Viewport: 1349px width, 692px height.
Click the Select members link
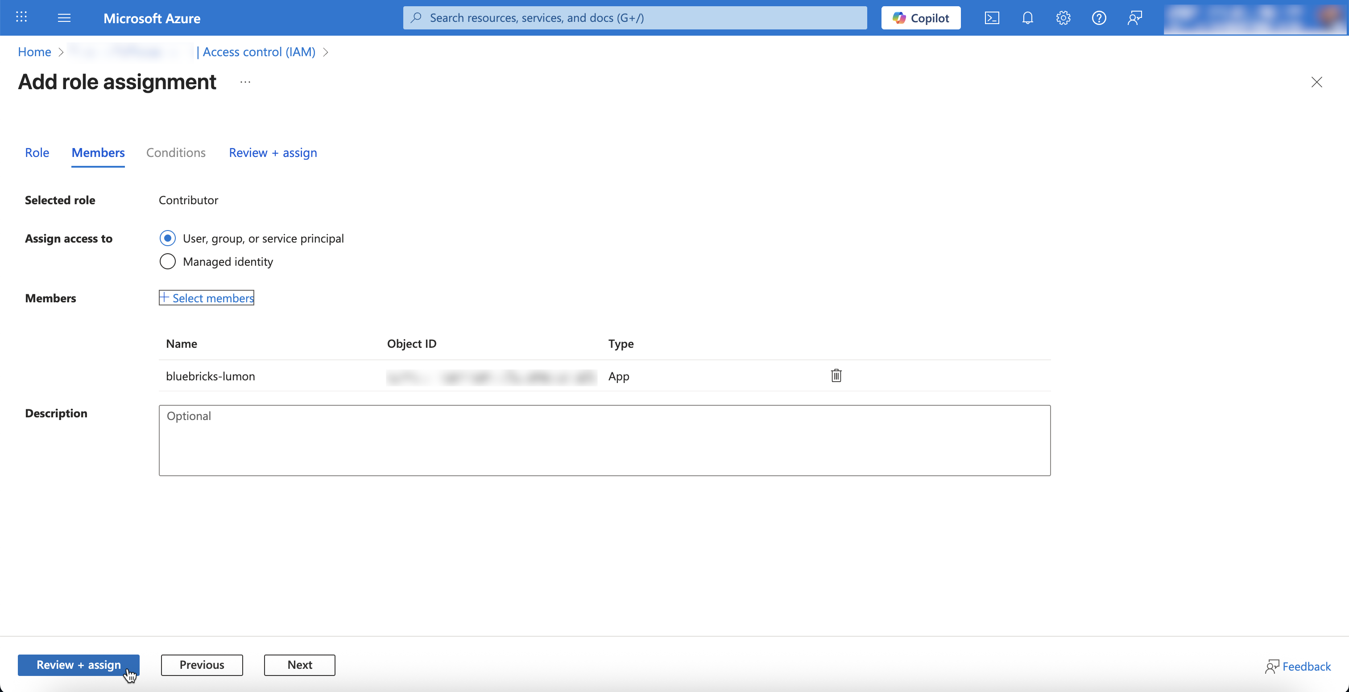pyautogui.click(x=207, y=298)
